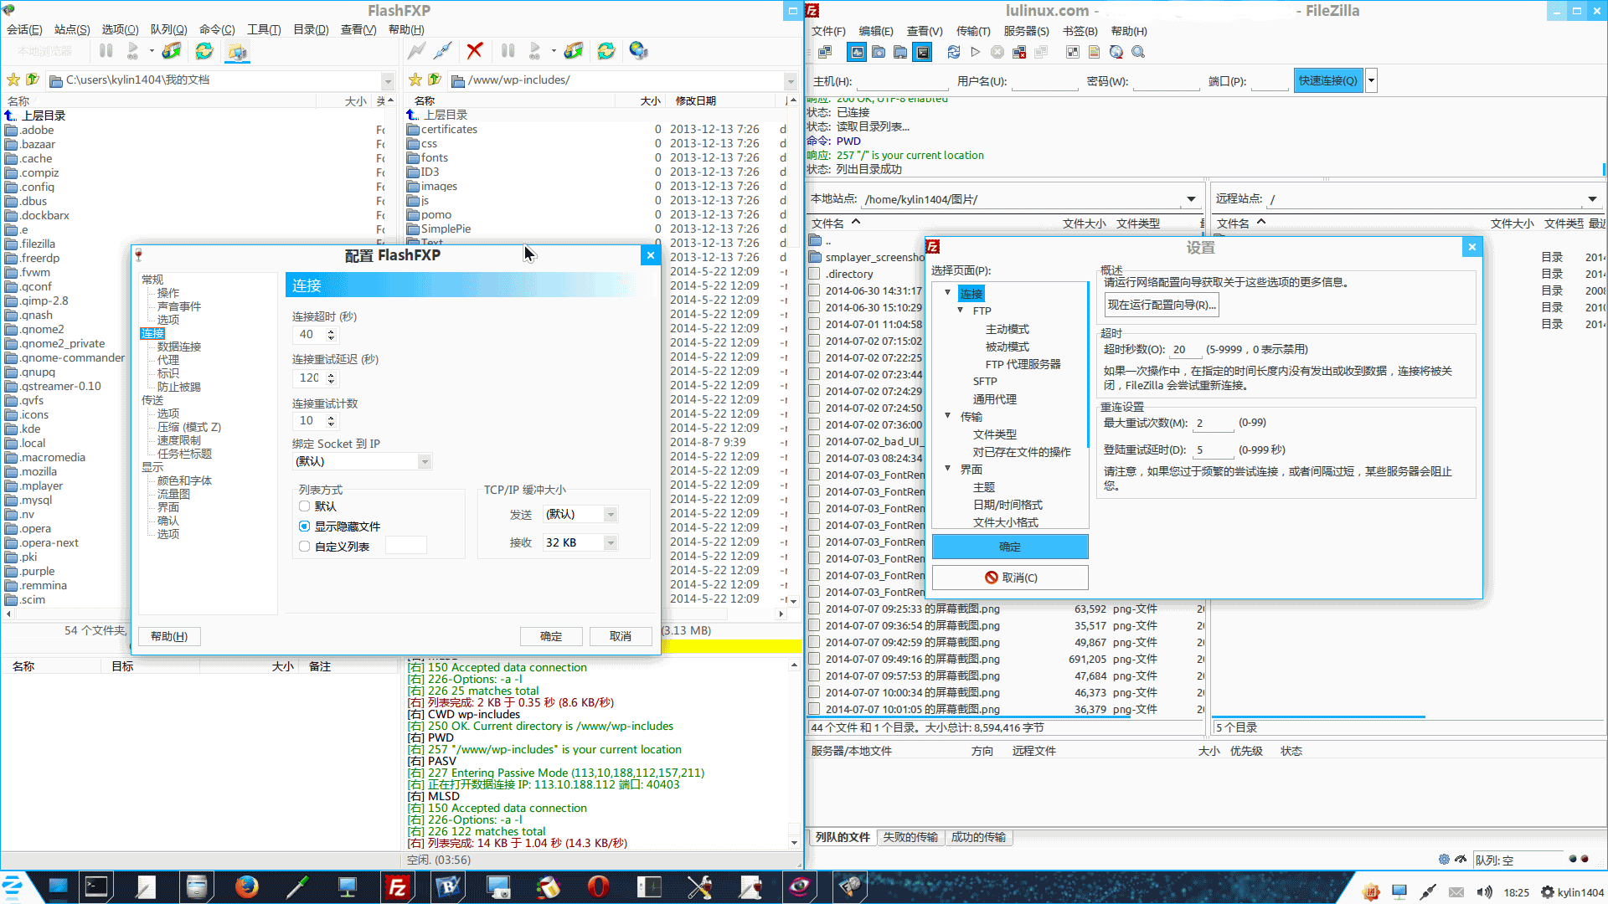This screenshot has height=904, width=1608.
Task: Click 确定 in FileZilla settings dialog
Action: coord(1009,547)
